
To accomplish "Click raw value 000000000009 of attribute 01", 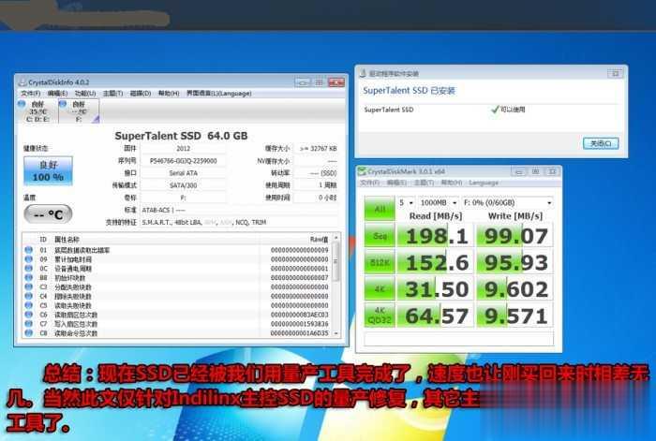I will [299, 250].
